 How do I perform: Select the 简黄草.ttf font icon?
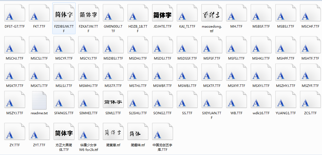click(113, 133)
